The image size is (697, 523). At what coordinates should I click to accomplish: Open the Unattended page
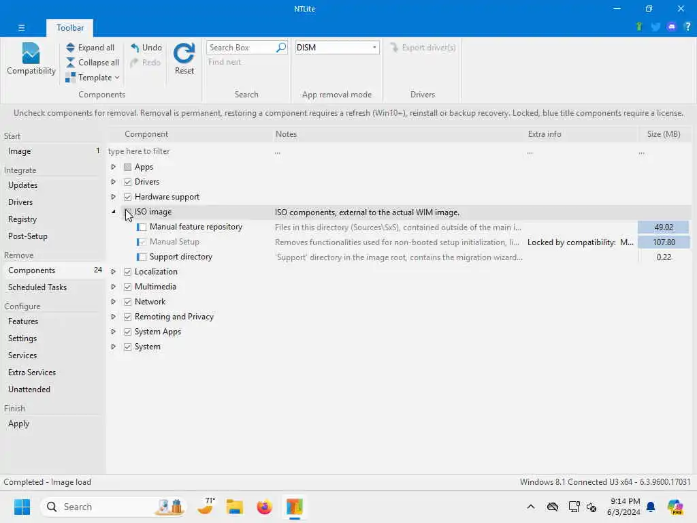[x=52, y=389]
